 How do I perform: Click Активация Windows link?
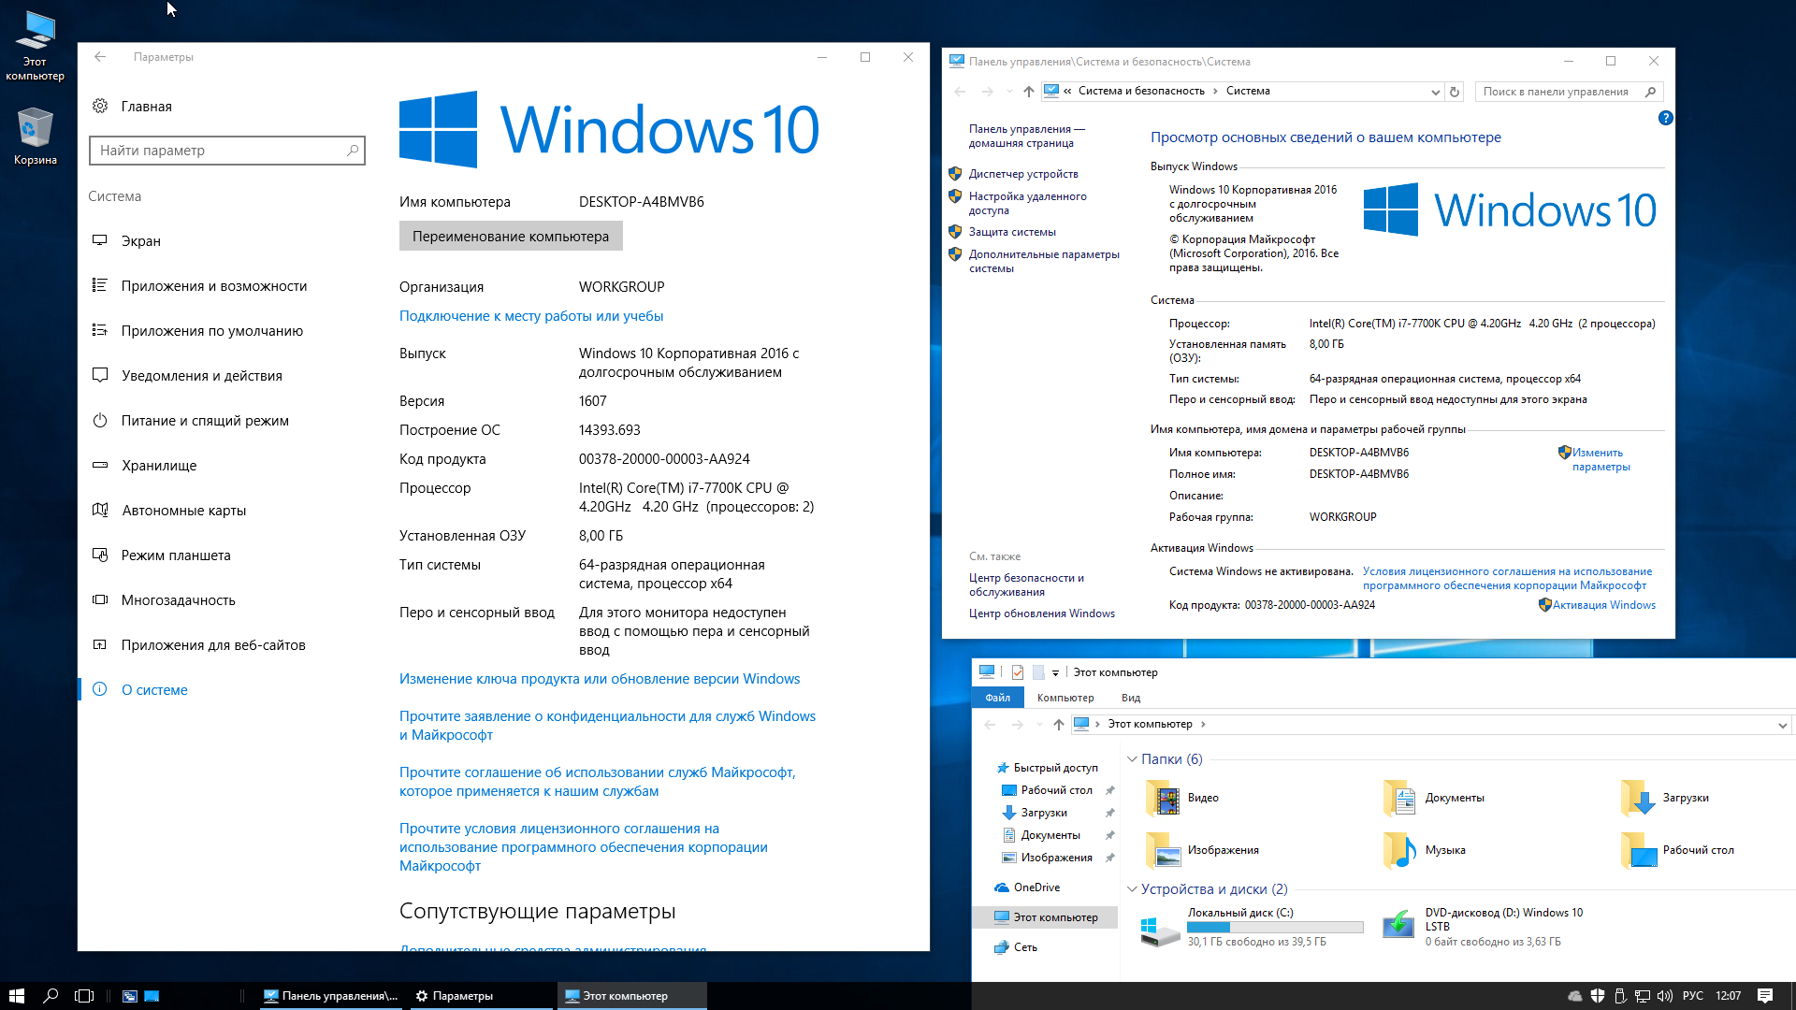pyautogui.click(x=1603, y=605)
